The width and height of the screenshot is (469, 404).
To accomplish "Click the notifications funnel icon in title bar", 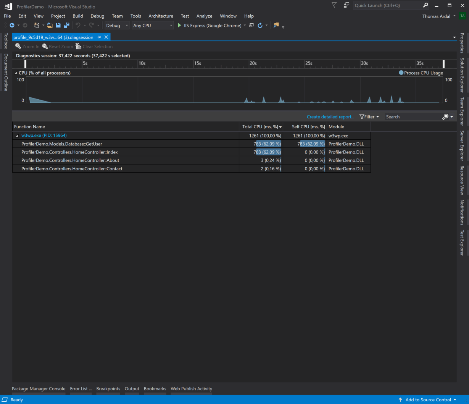I will tap(334, 5).
